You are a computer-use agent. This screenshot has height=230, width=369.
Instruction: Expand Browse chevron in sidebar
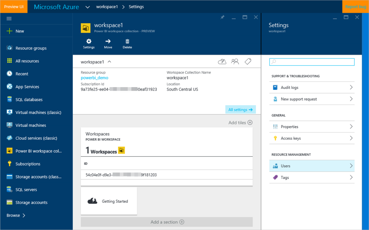[x=24, y=215]
